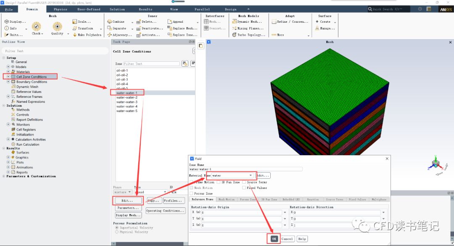Viewport: 454px width, 246px height.
Task: Open the File menu
Action: click(x=9, y=9)
